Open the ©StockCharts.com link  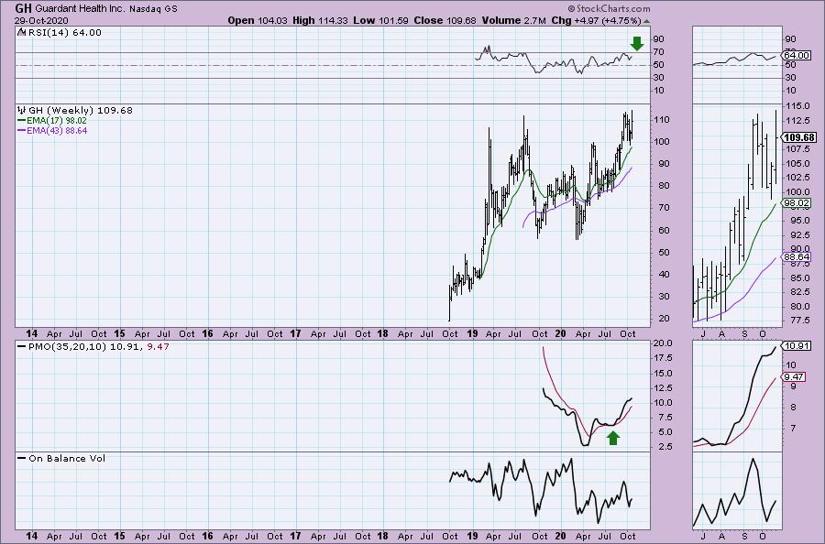tap(609, 8)
